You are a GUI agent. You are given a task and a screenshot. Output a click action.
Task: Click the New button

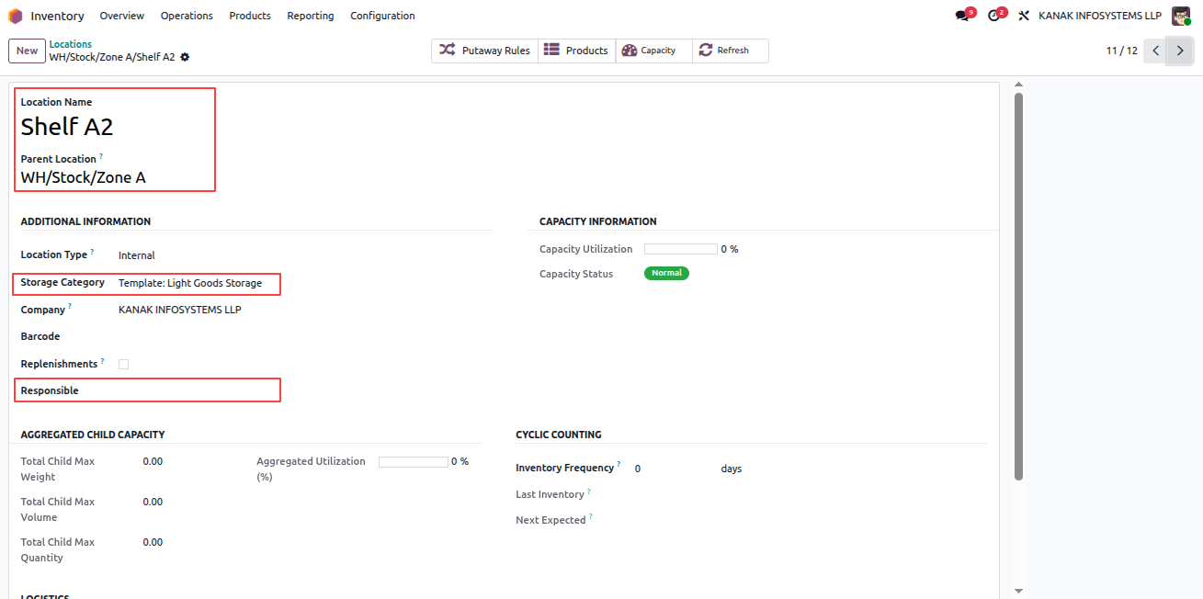tap(27, 51)
